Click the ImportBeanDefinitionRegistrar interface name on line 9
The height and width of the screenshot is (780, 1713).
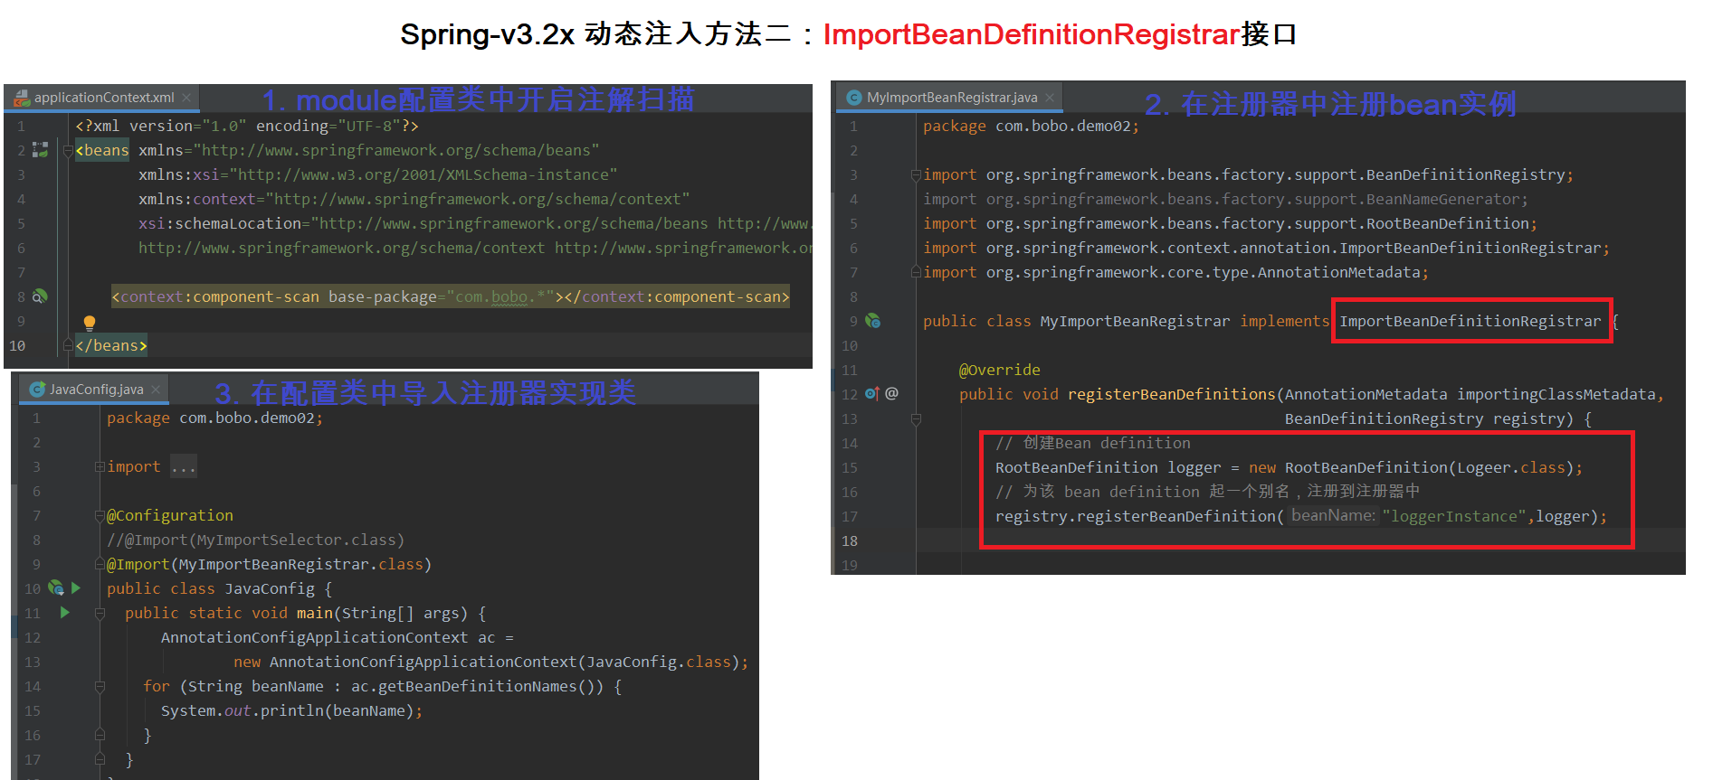click(1470, 321)
